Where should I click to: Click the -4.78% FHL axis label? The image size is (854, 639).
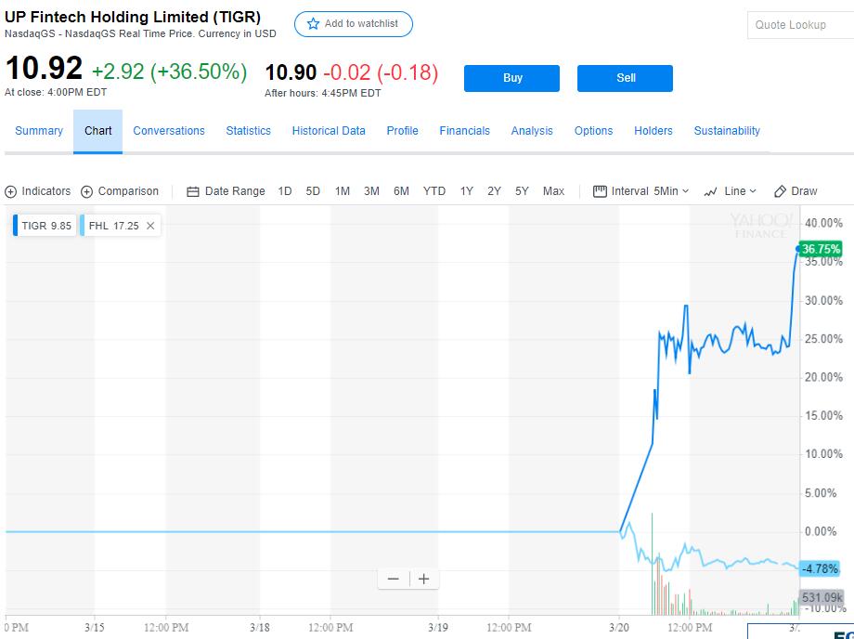coord(819,568)
